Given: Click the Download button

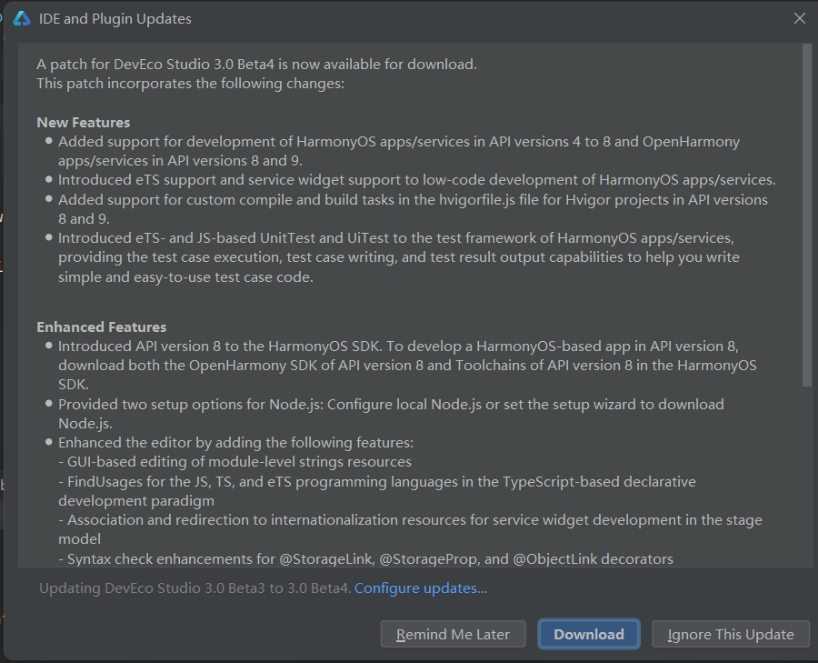Looking at the screenshot, I should coord(588,634).
